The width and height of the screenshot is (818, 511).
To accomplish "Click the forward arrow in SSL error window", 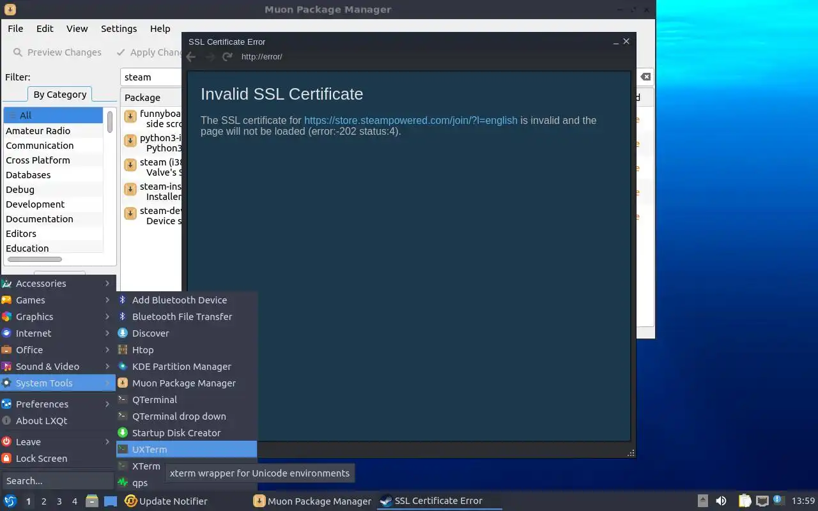I will click(x=210, y=57).
